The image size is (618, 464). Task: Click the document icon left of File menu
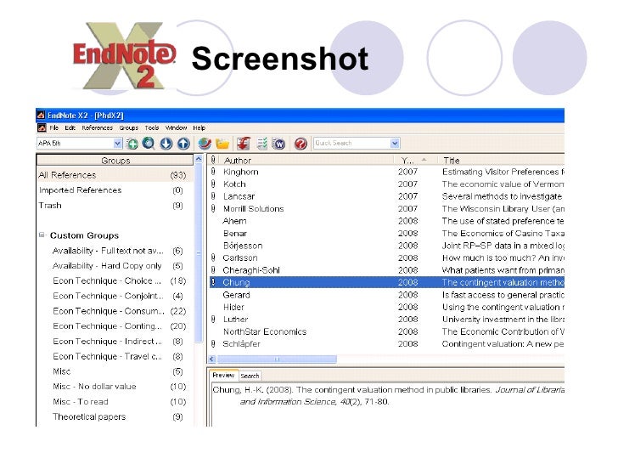pos(42,127)
